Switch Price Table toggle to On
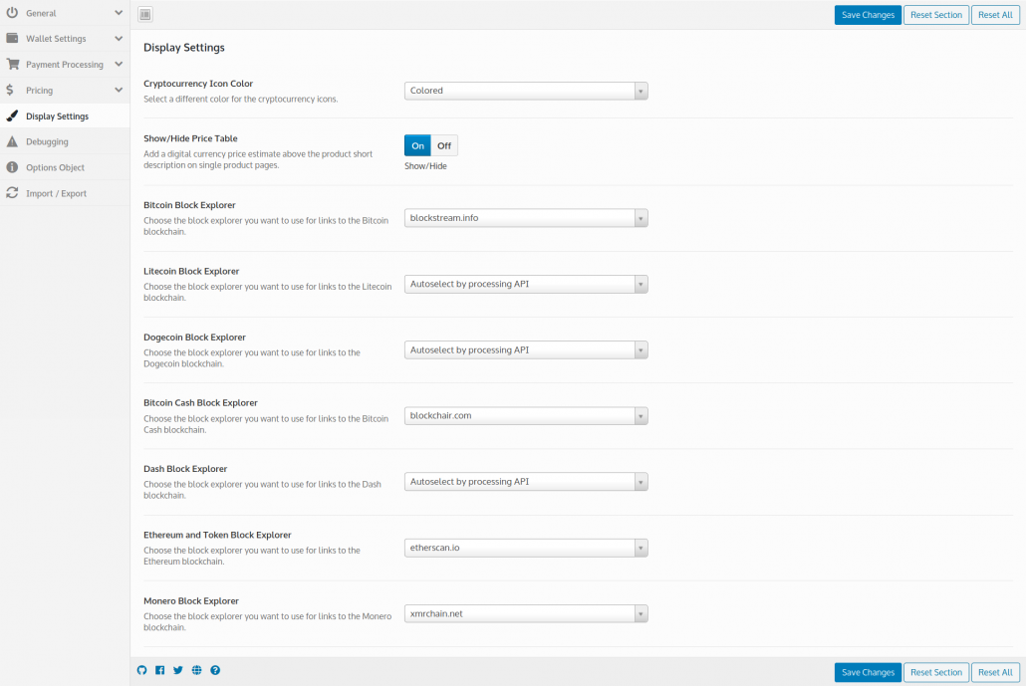The image size is (1026, 686). click(417, 145)
